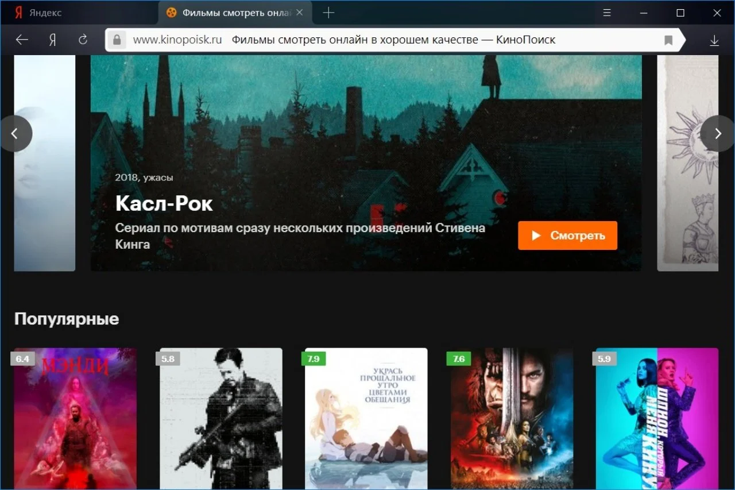Maximize the browser window

pos(680,13)
